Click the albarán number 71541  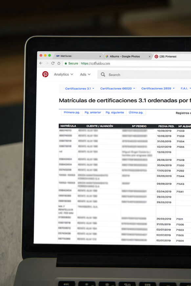pos(180,192)
